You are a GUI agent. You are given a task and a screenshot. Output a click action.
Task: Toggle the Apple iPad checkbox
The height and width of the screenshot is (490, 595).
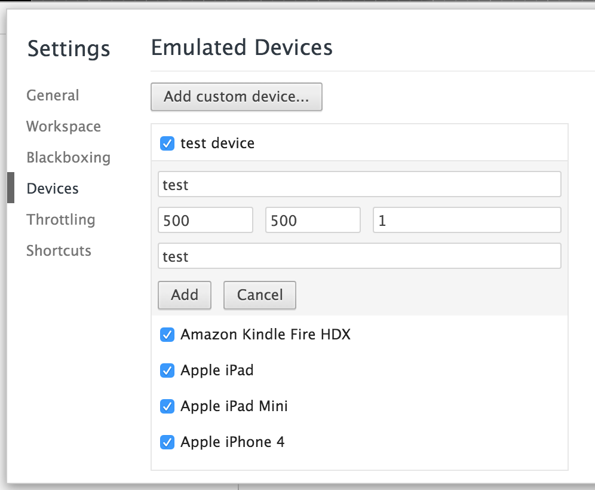tap(167, 370)
